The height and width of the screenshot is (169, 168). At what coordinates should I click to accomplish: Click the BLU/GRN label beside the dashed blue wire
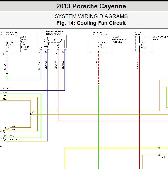click(x=5, y=65)
